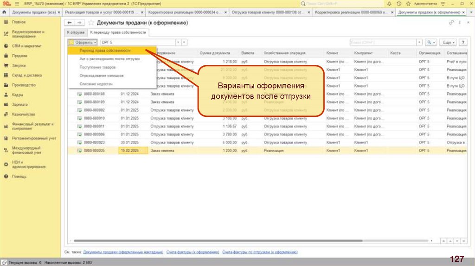Click the notifications bell icon
The width and height of the screenshot is (475, 266).
coord(389,3)
